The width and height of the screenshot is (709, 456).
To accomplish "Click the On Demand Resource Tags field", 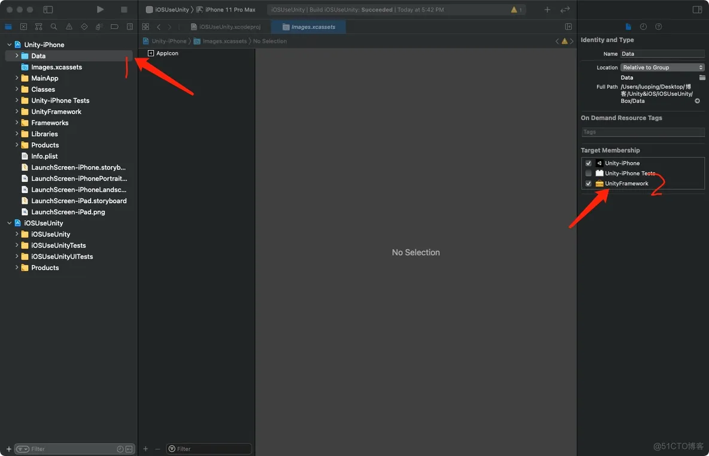I will (643, 132).
